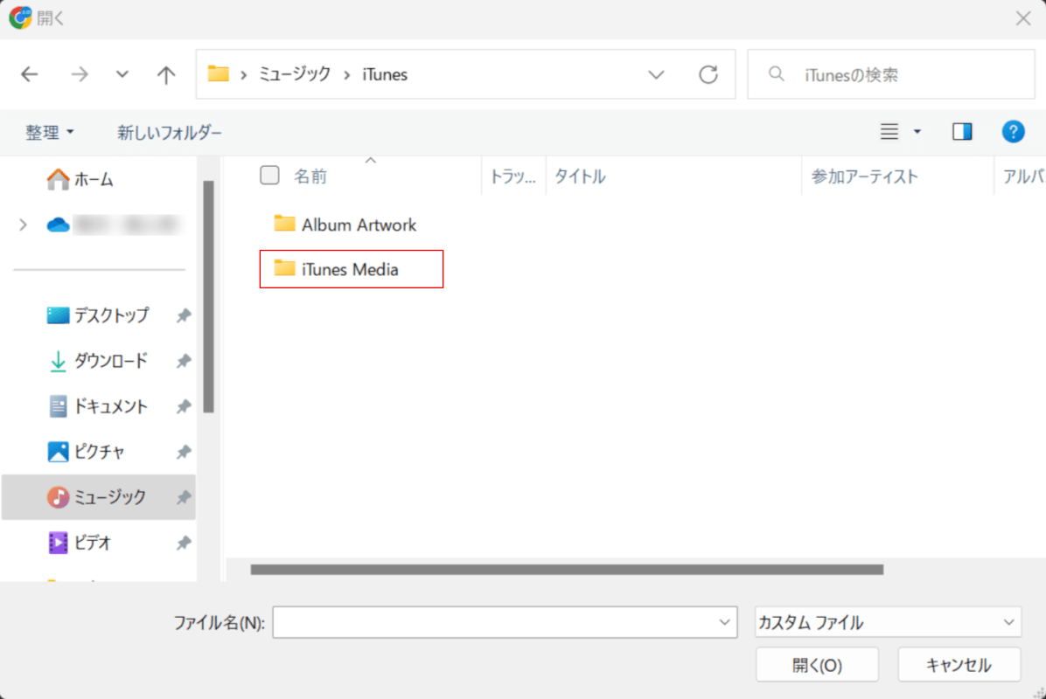Click the pin icon beside ミュージック
1046x699 pixels.
click(x=184, y=497)
